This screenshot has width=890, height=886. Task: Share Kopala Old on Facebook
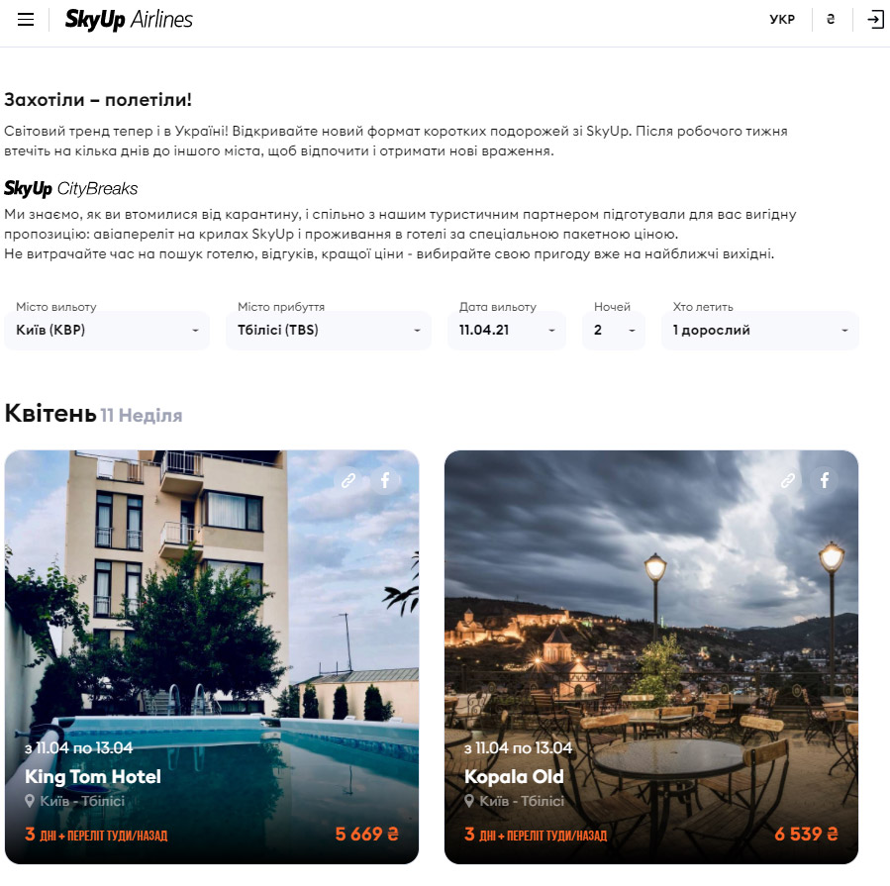824,481
